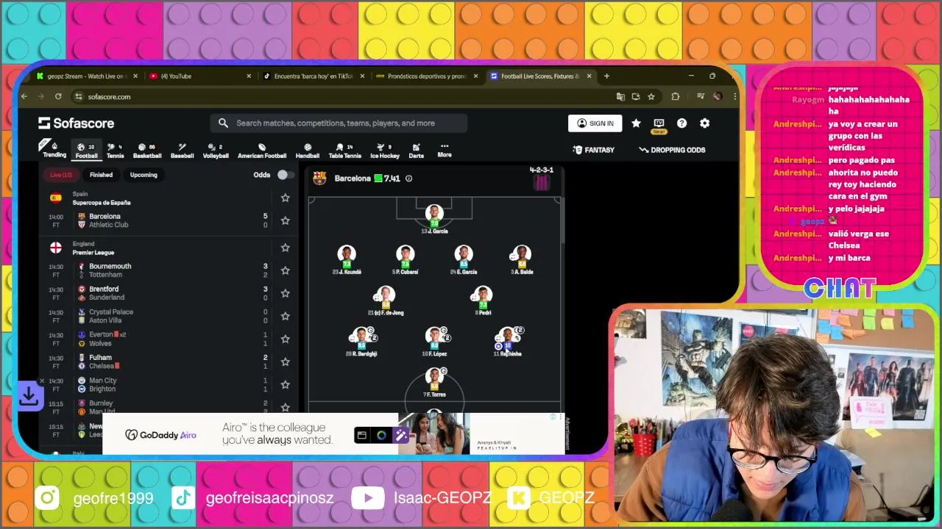Viewport: 942px width, 529px height.
Task: Click the Sofascore logo
Action: (x=77, y=123)
